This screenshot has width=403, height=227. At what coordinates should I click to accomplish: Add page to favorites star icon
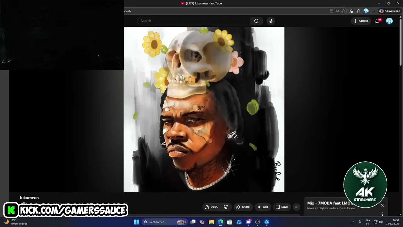pos(343,11)
